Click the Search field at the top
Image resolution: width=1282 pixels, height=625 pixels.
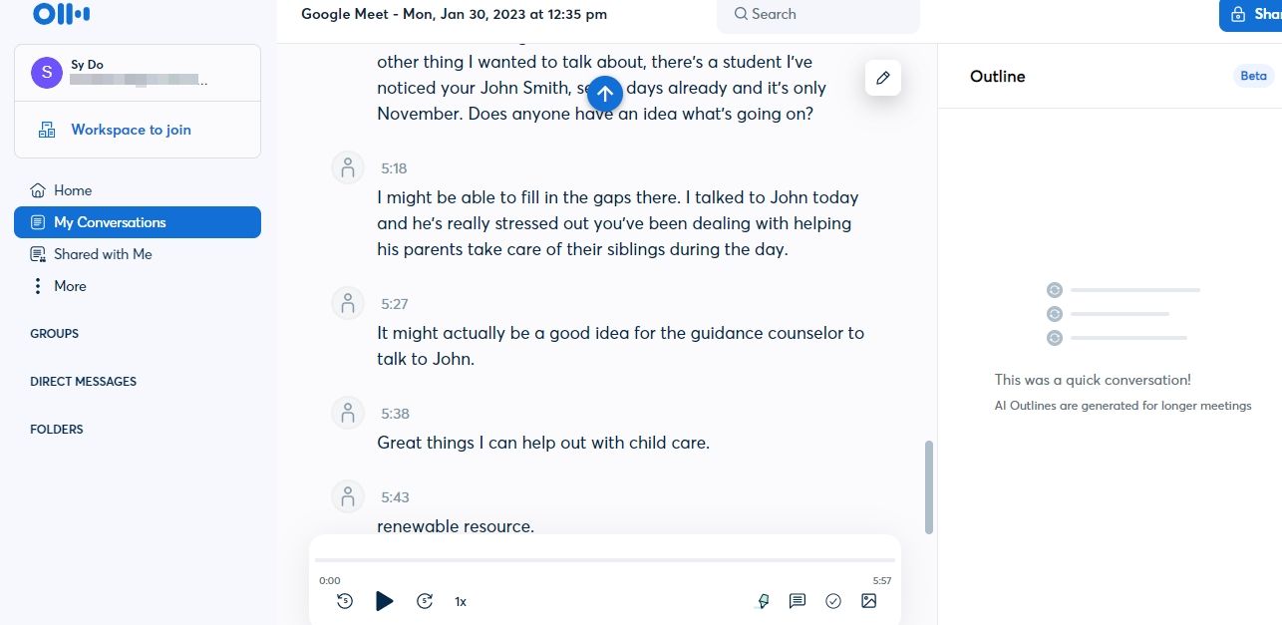[x=817, y=14]
